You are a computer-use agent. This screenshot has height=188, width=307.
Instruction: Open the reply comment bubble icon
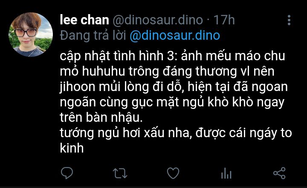point(67,173)
